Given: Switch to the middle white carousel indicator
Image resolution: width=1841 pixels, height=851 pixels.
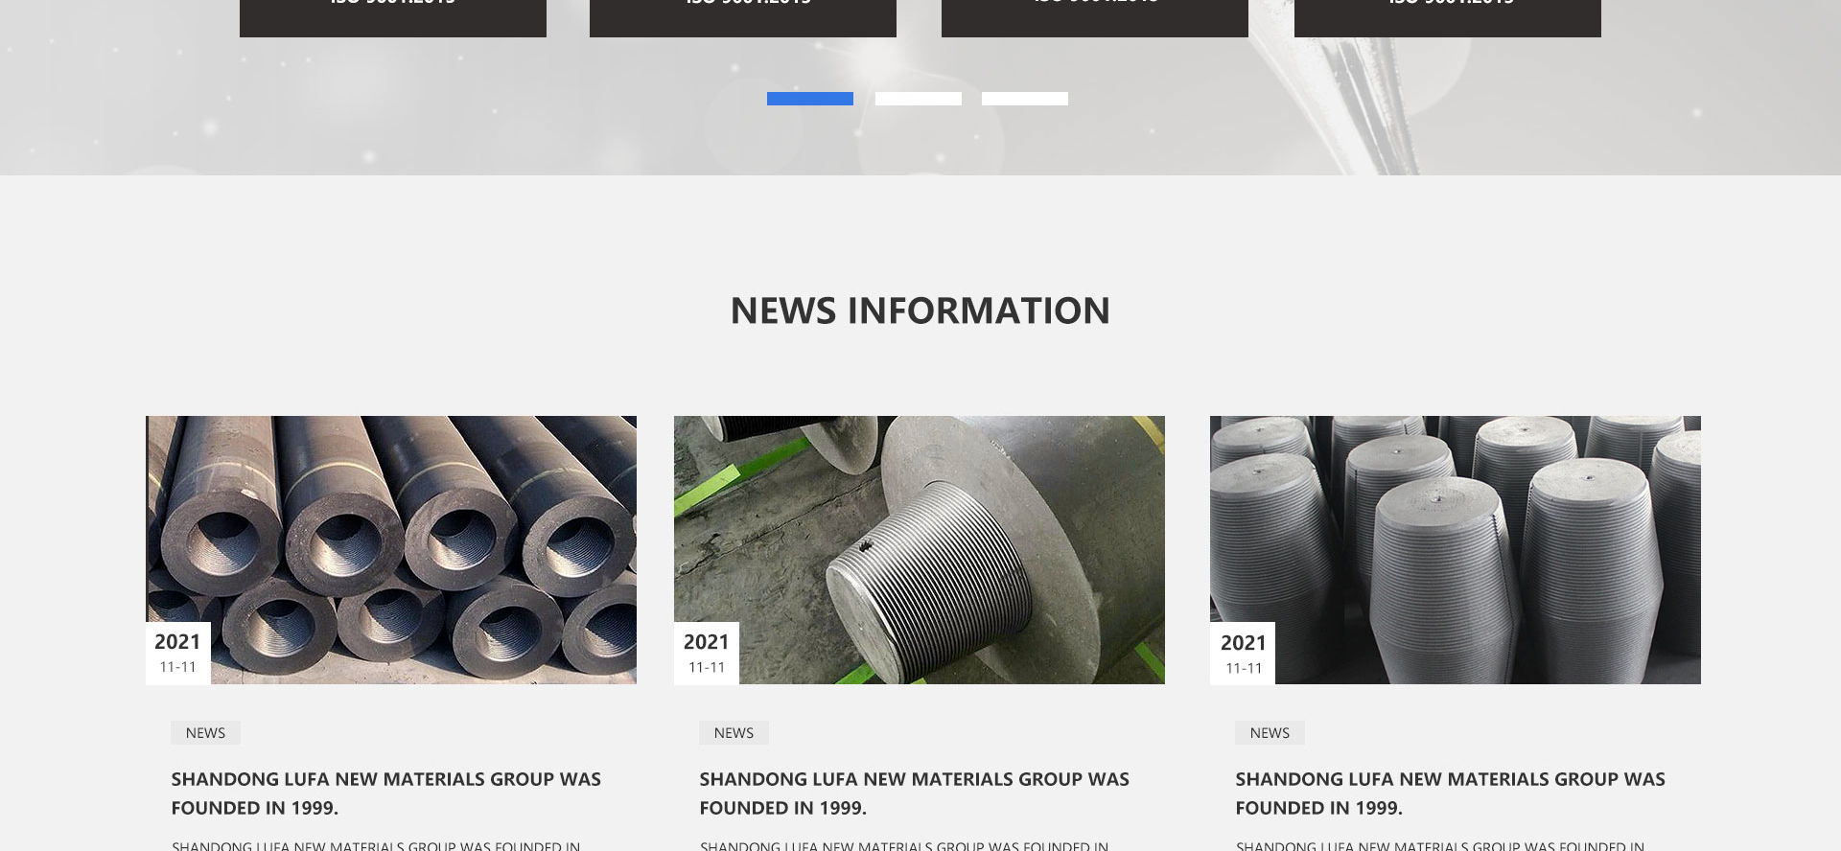Looking at the screenshot, I should [918, 99].
